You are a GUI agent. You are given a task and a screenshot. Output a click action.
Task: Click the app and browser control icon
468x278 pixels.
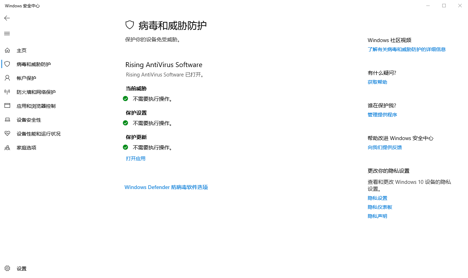(x=7, y=106)
